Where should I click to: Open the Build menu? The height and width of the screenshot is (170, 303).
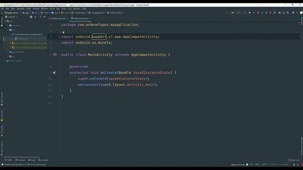[x=52, y=8]
